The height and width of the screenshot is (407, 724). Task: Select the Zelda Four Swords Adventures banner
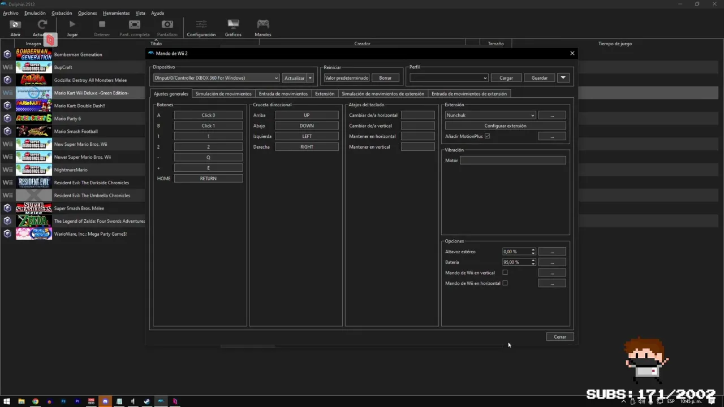33,221
